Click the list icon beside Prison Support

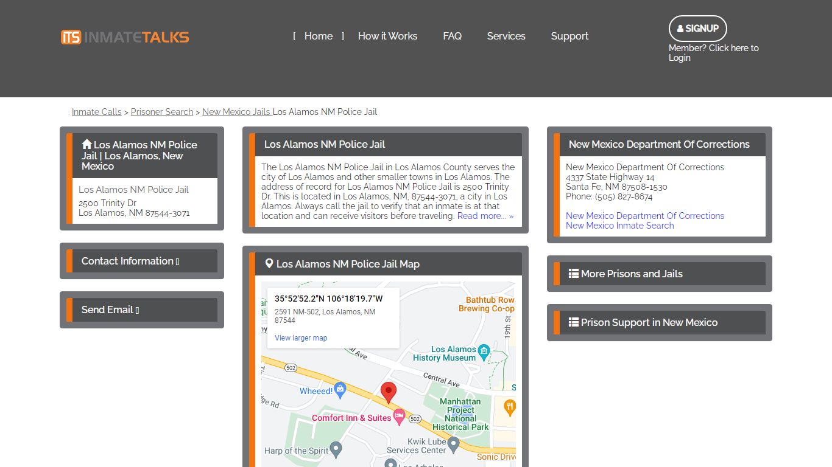574,322
